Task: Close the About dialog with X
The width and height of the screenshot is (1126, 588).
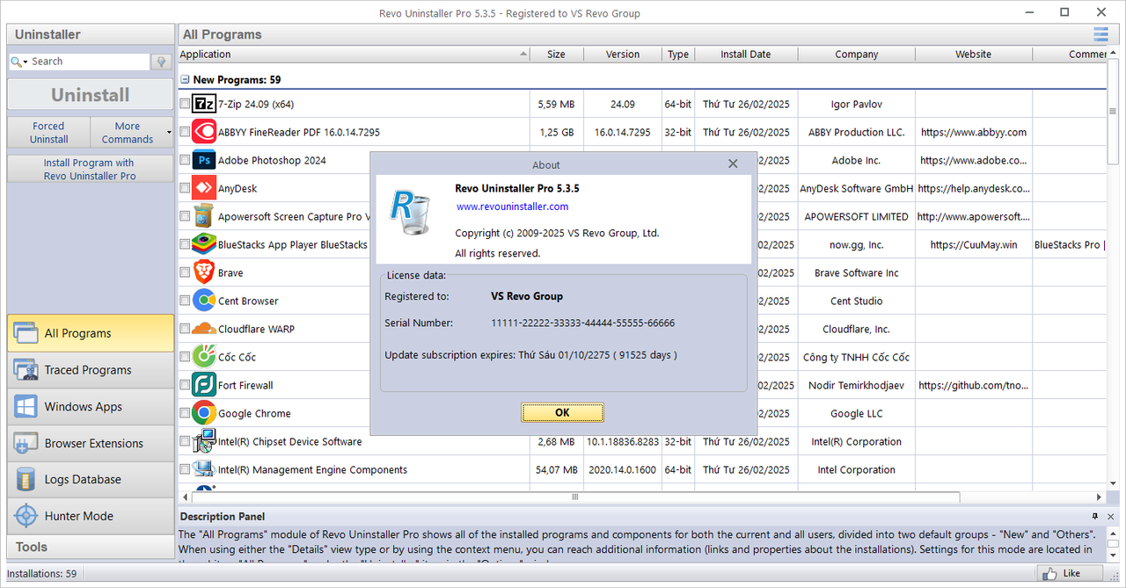Action: pyautogui.click(x=733, y=164)
